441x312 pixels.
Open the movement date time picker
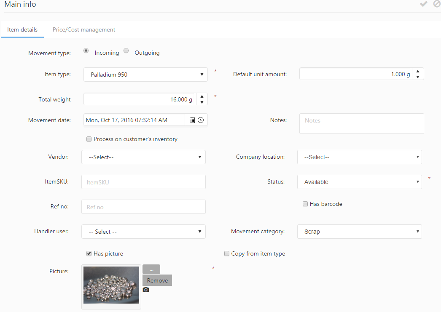[201, 120]
